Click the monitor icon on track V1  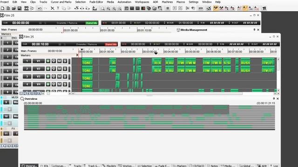[x=54, y=61]
